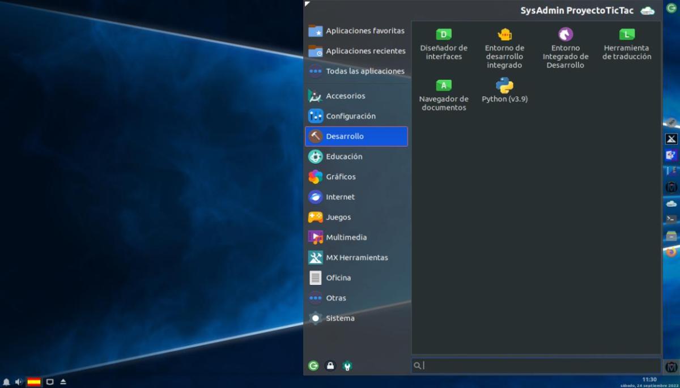Open Firefox from the side panel
Screen dimensions: 680x388
click(671, 252)
